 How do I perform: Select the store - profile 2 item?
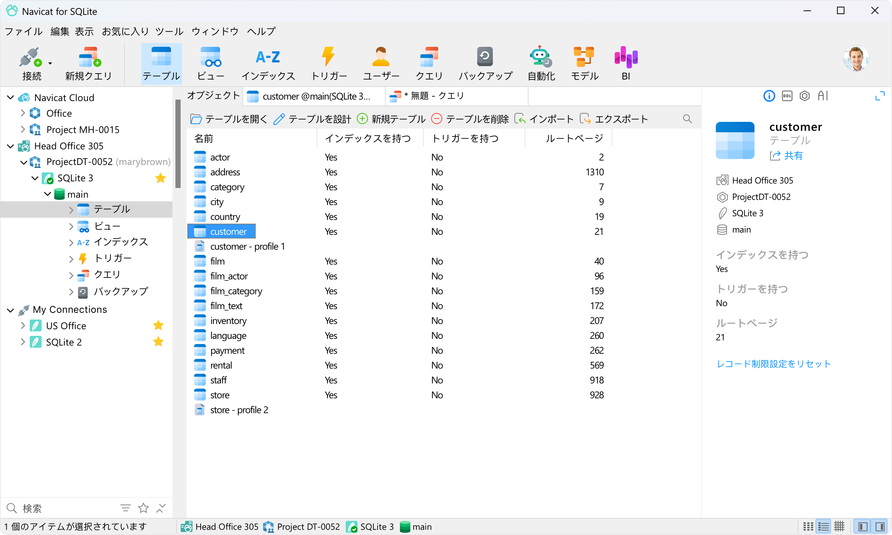click(239, 410)
